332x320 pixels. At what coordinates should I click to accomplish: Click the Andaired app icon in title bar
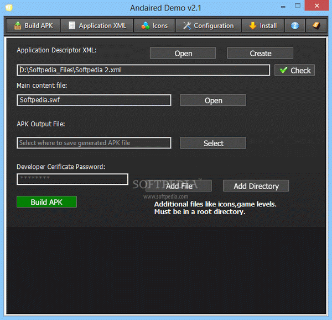click(9, 8)
